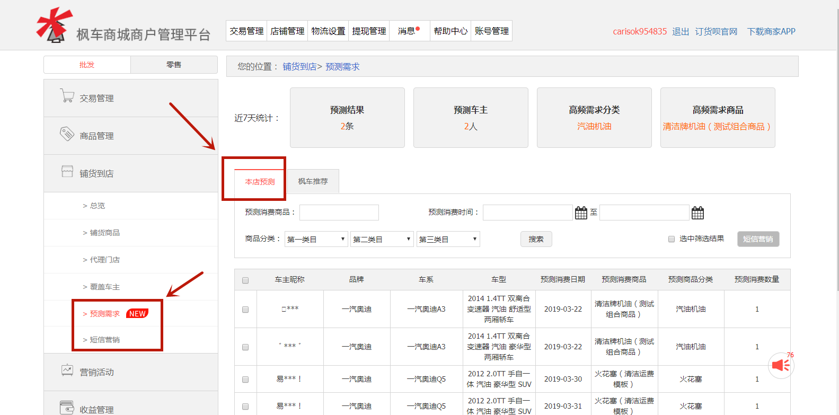Switch to the 枫车推荐 tab
The width and height of the screenshot is (839, 415).
(x=313, y=181)
